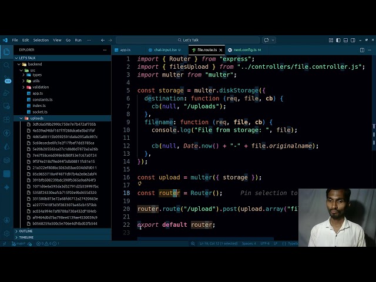Open the Selection menu
Viewport: 376px width, 282px height.
(41, 41)
